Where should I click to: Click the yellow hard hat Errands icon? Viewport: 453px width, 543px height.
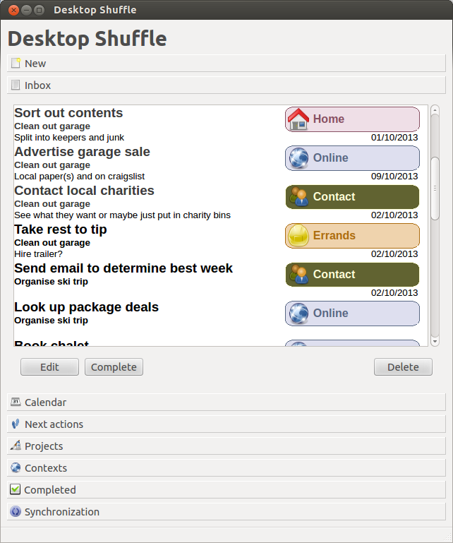click(x=298, y=236)
